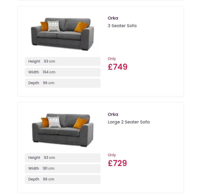Click the Width label of the 3 Seater Sofa
Viewport: 201px width, 195px height.
pyautogui.click(x=33, y=72)
